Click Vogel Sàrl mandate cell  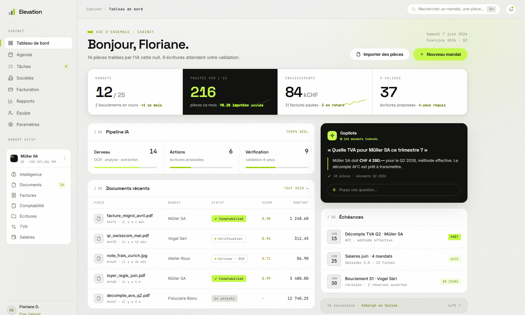click(177, 239)
